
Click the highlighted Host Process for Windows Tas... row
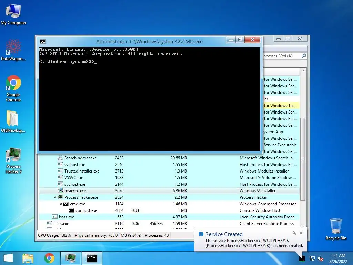[x=281, y=106]
